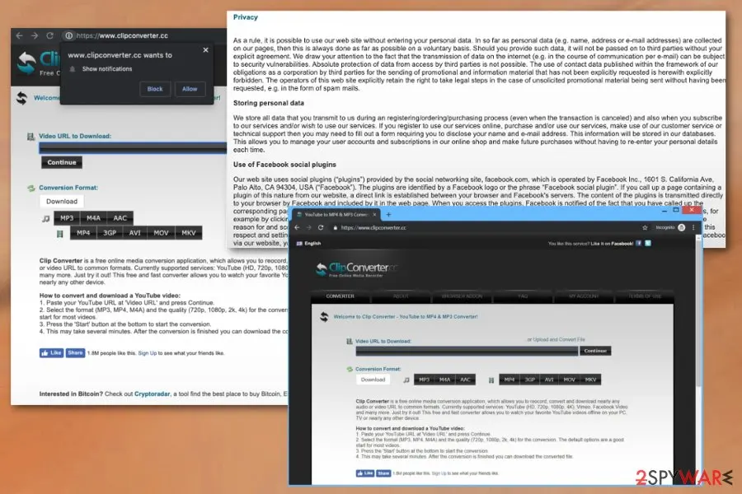This screenshot has height=494, width=742.
Task: Choose MKV format in left window
Action: pyautogui.click(x=188, y=232)
